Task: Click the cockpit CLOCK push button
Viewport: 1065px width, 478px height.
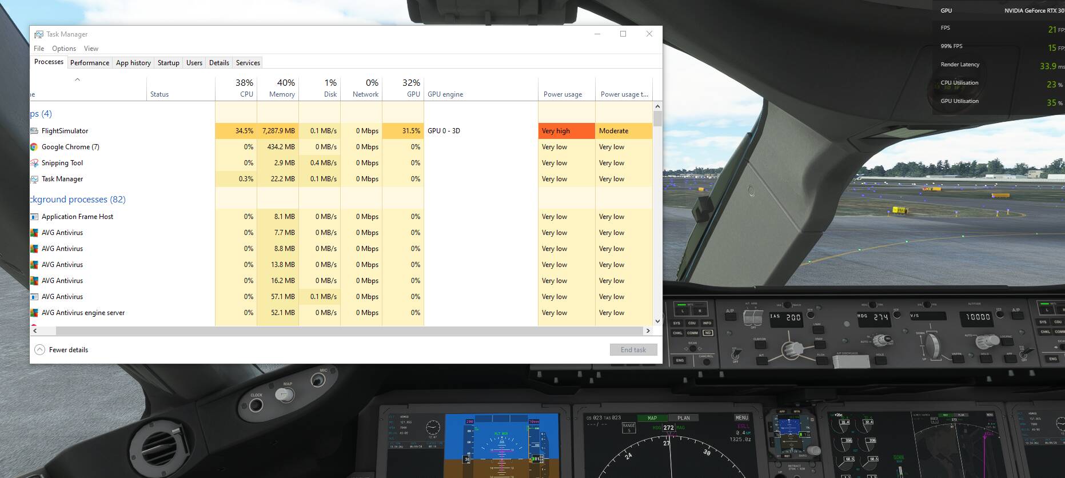Action: (x=256, y=405)
